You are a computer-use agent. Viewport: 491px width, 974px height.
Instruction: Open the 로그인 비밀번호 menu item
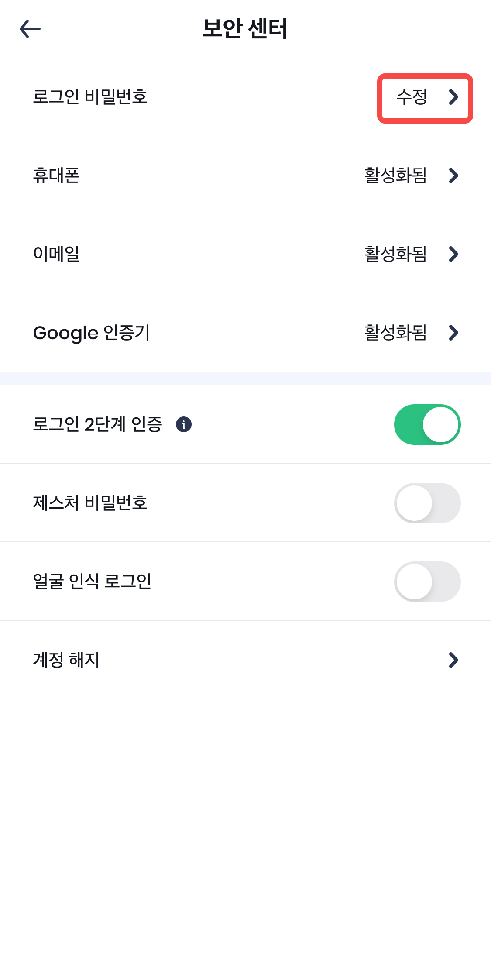90,96
